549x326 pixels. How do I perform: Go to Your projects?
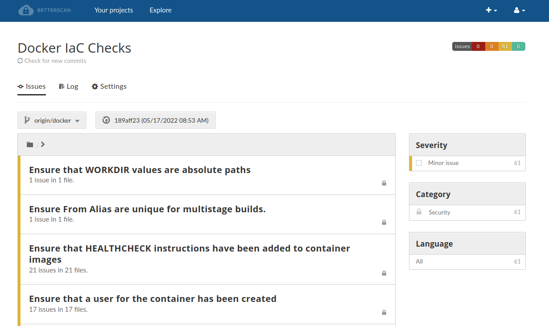114,10
